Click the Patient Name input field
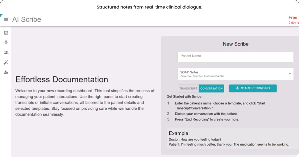Image resolution: width=299 pixels, height=157 pixels. [x=235, y=57]
